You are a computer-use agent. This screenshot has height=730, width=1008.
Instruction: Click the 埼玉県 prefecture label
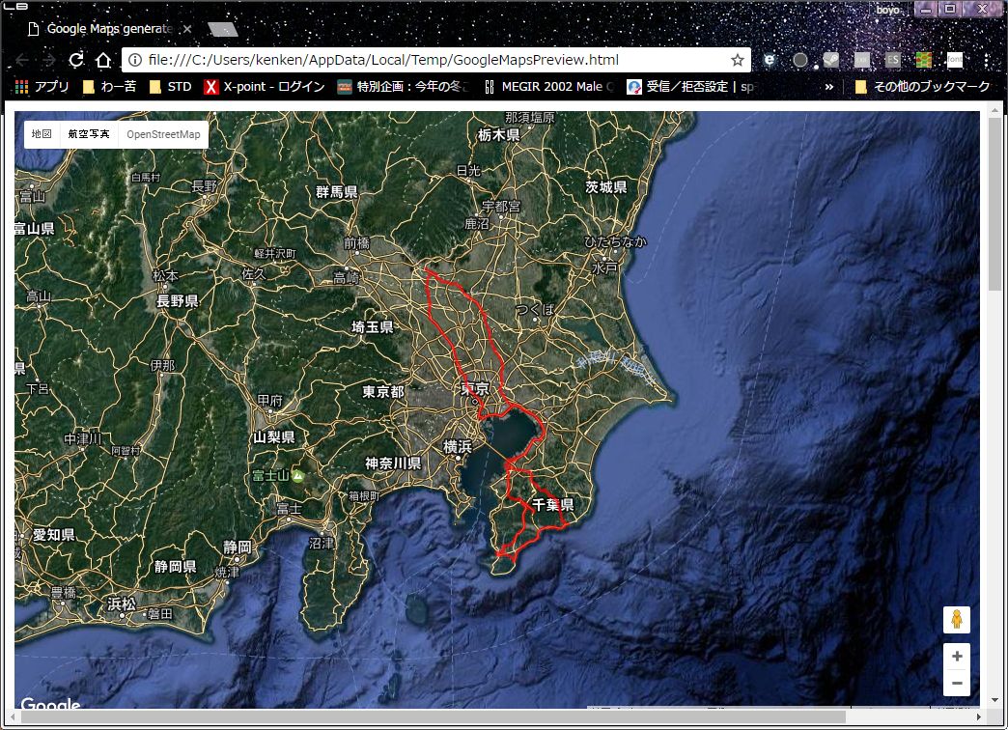click(x=373, y=326)
